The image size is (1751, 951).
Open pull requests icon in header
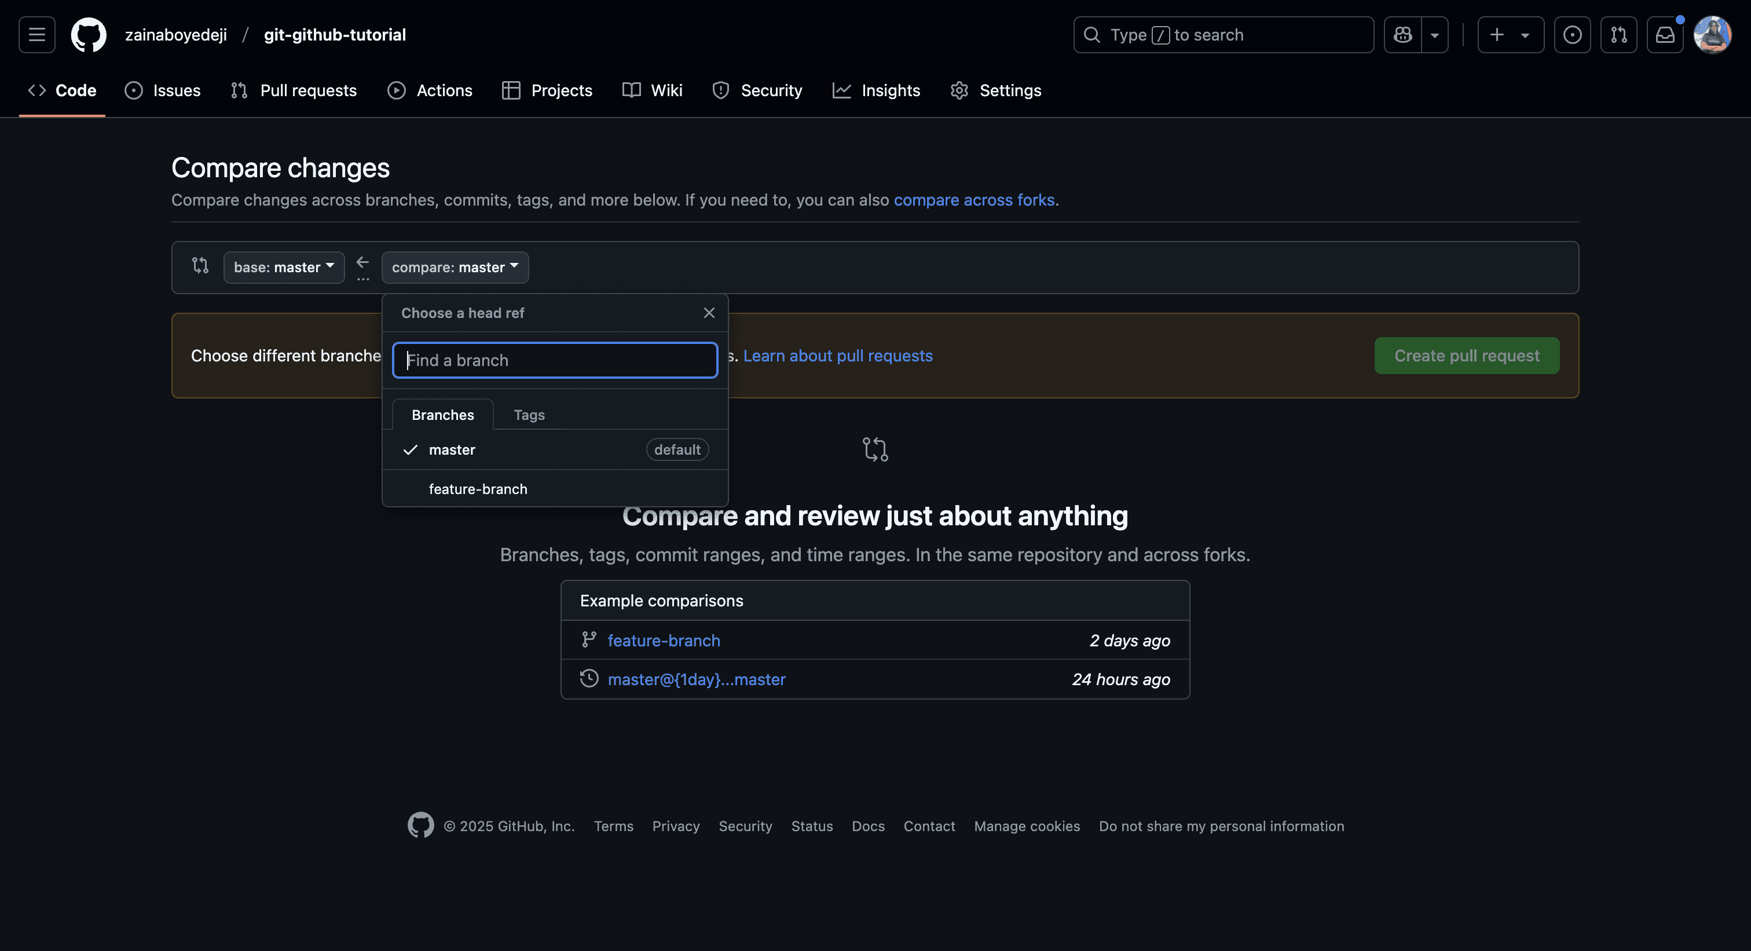click(1618, 35)
